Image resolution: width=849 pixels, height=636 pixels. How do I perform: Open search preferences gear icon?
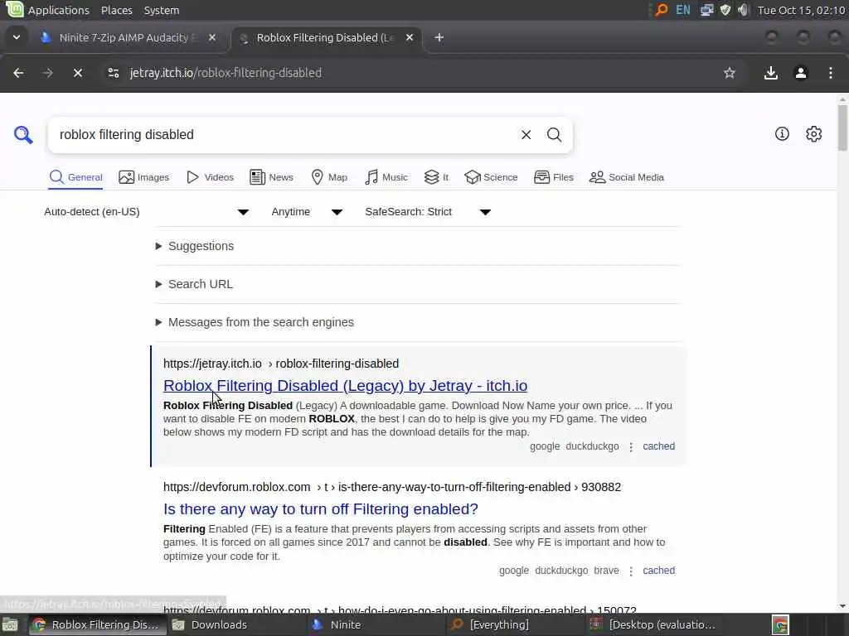(814, 134)
